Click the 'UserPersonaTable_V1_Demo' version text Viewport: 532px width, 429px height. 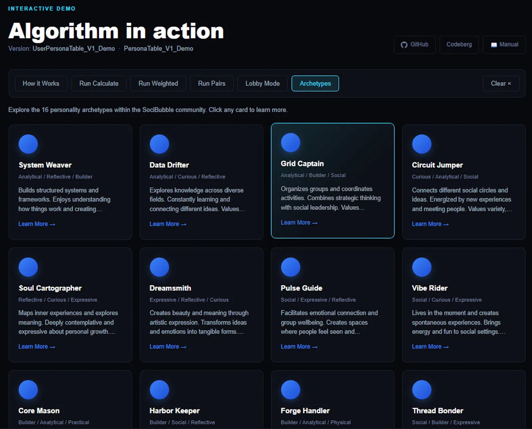pyautogui.click(x=74, y=49)
